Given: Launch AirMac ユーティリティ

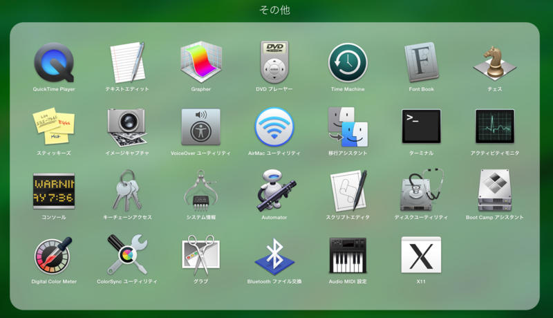Looking at the screenshot, I should coord(274,127).
